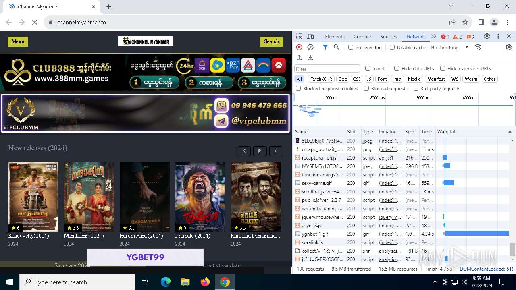
Task: Bookmark this page star icon
Action: [x=465, y=22]
